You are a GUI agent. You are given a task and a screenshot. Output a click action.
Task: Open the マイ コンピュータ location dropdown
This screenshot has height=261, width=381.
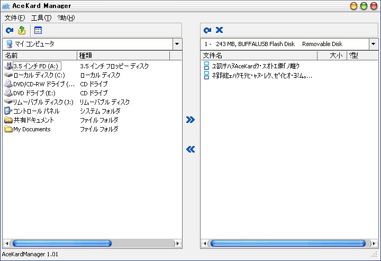[x=177, y=44]
